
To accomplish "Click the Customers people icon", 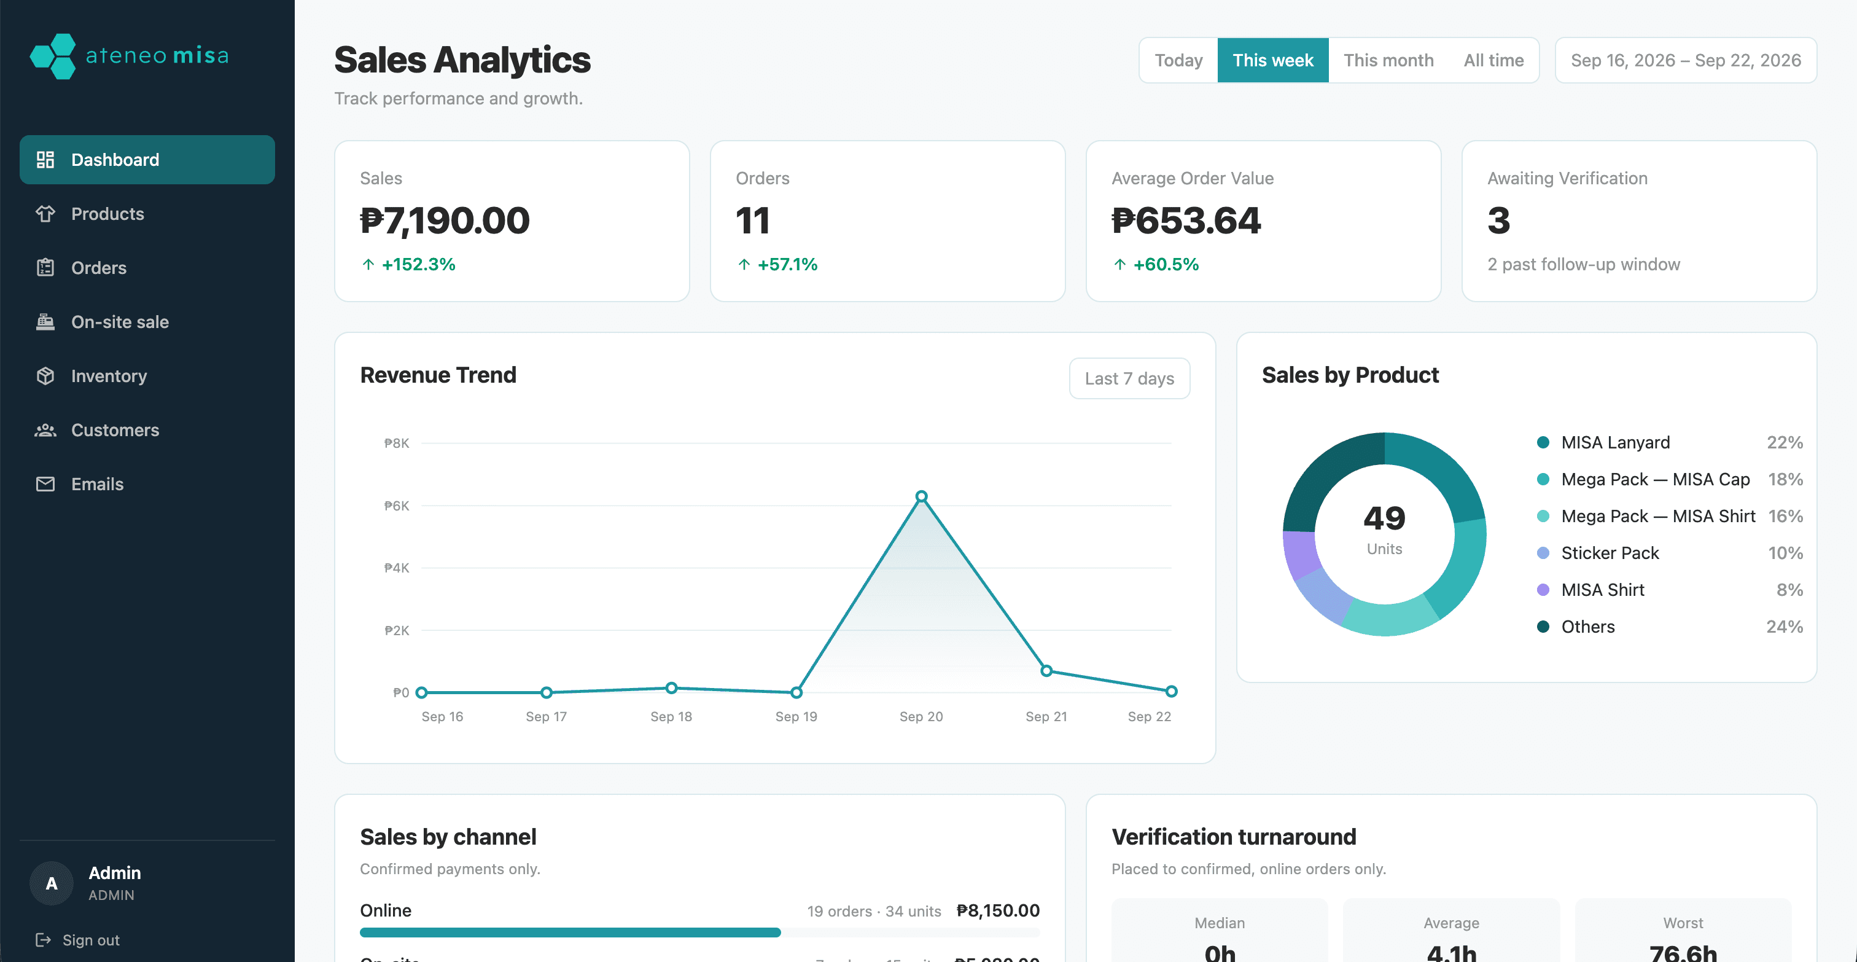I will pyautogui.click(x=45, y=430).
